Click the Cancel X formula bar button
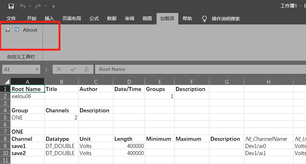Image resolution: width=306 pixels, height=164 pixels. tap(59, 69)
